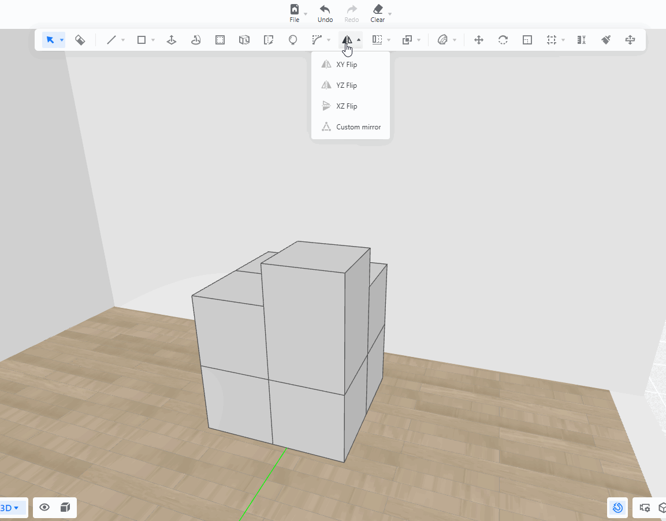Open the selection tool dropdown arrow
666x521 pixels.
coord(62,40)
